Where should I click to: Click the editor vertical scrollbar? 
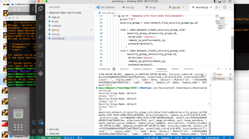(x=233, y=43)
